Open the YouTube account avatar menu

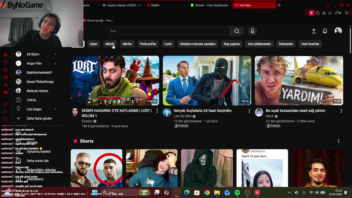[x=338, y=31]
